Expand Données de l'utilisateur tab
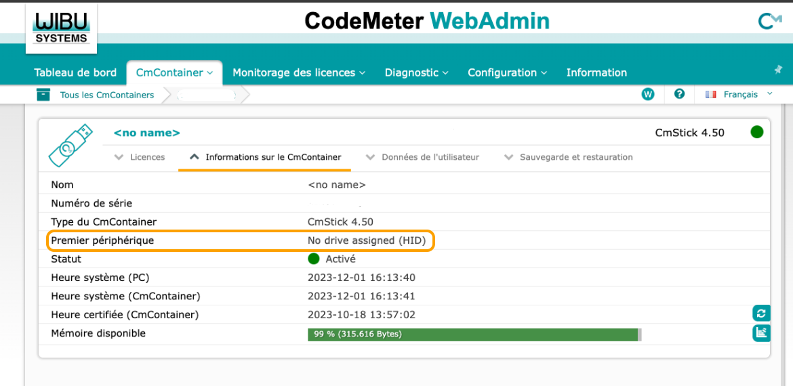The width and height of the screenshot is (793, 386). (422, 157)
